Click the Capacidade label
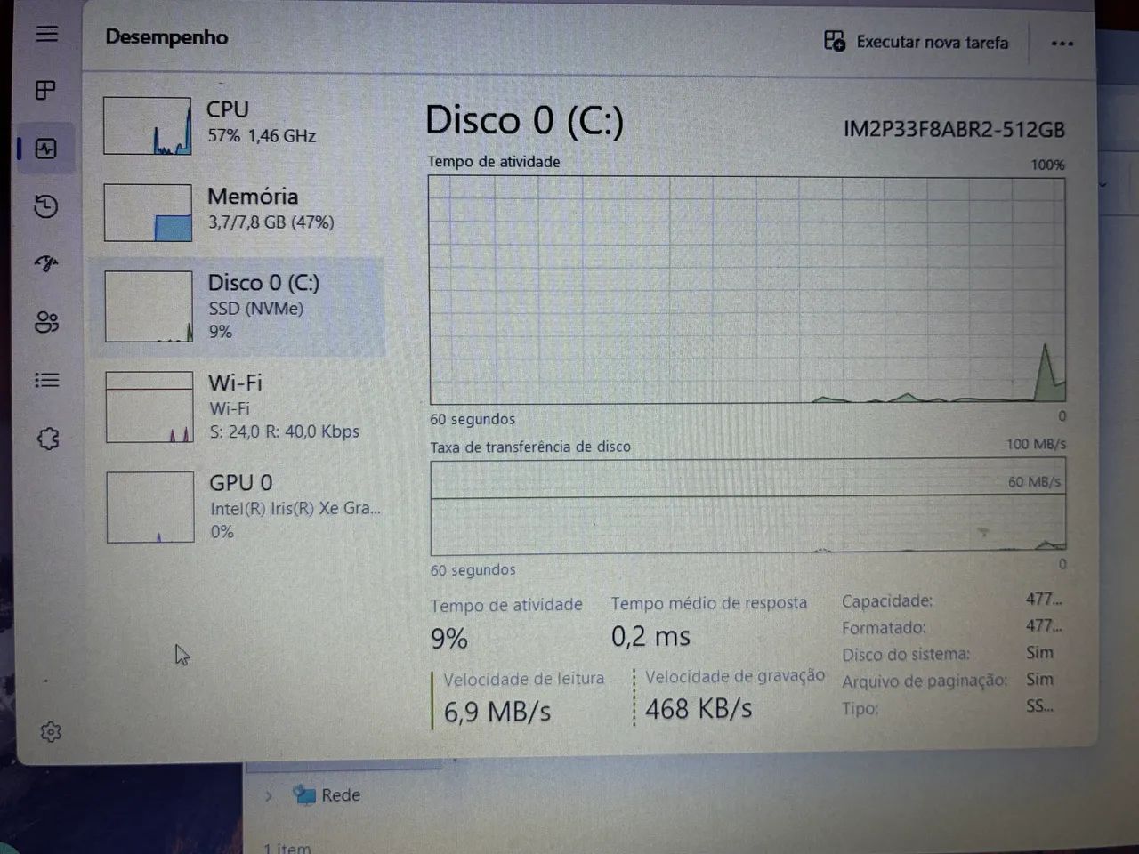 tap(887, 601)
